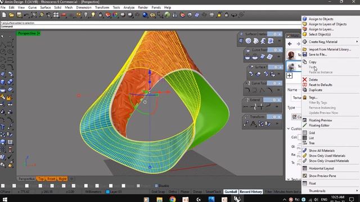The image size is (360, 202).
Task: Click the blue Layer 01 color swatch
Action: tap(107, 192)
